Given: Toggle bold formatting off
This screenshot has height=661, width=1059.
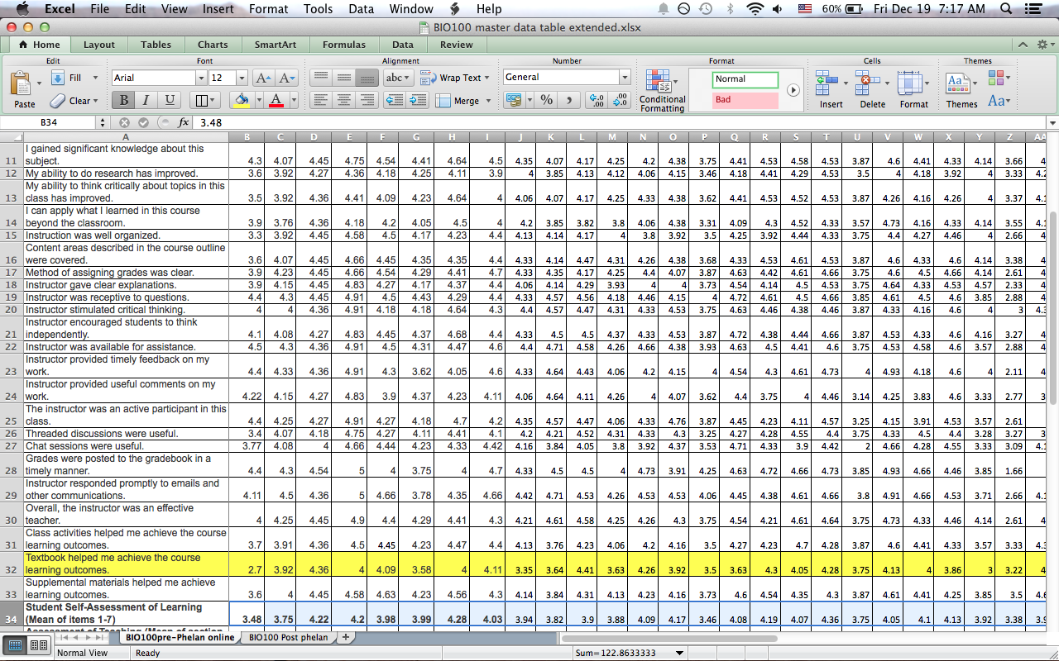Looking at the screenshot, I should [x=123, y=100].
